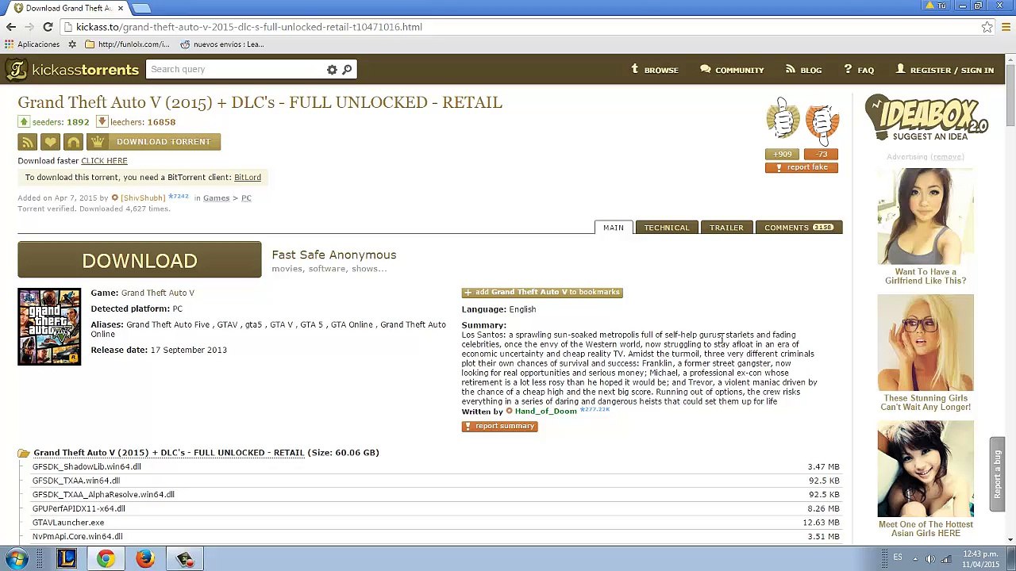
Task: Add Grand Theft Auto V to bookmarks
Action: pos(542,293)
